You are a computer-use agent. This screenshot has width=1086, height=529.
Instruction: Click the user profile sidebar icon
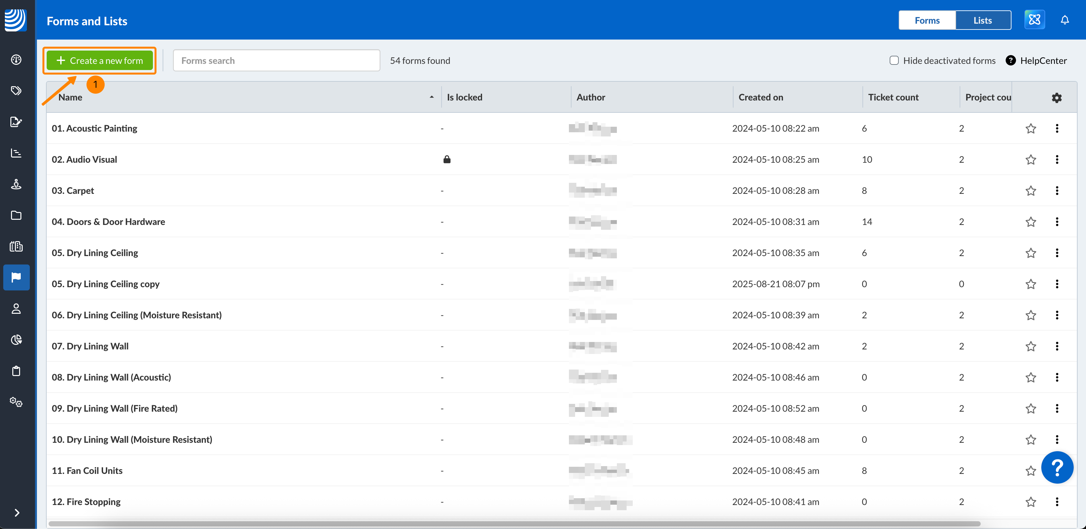point(16,309)
